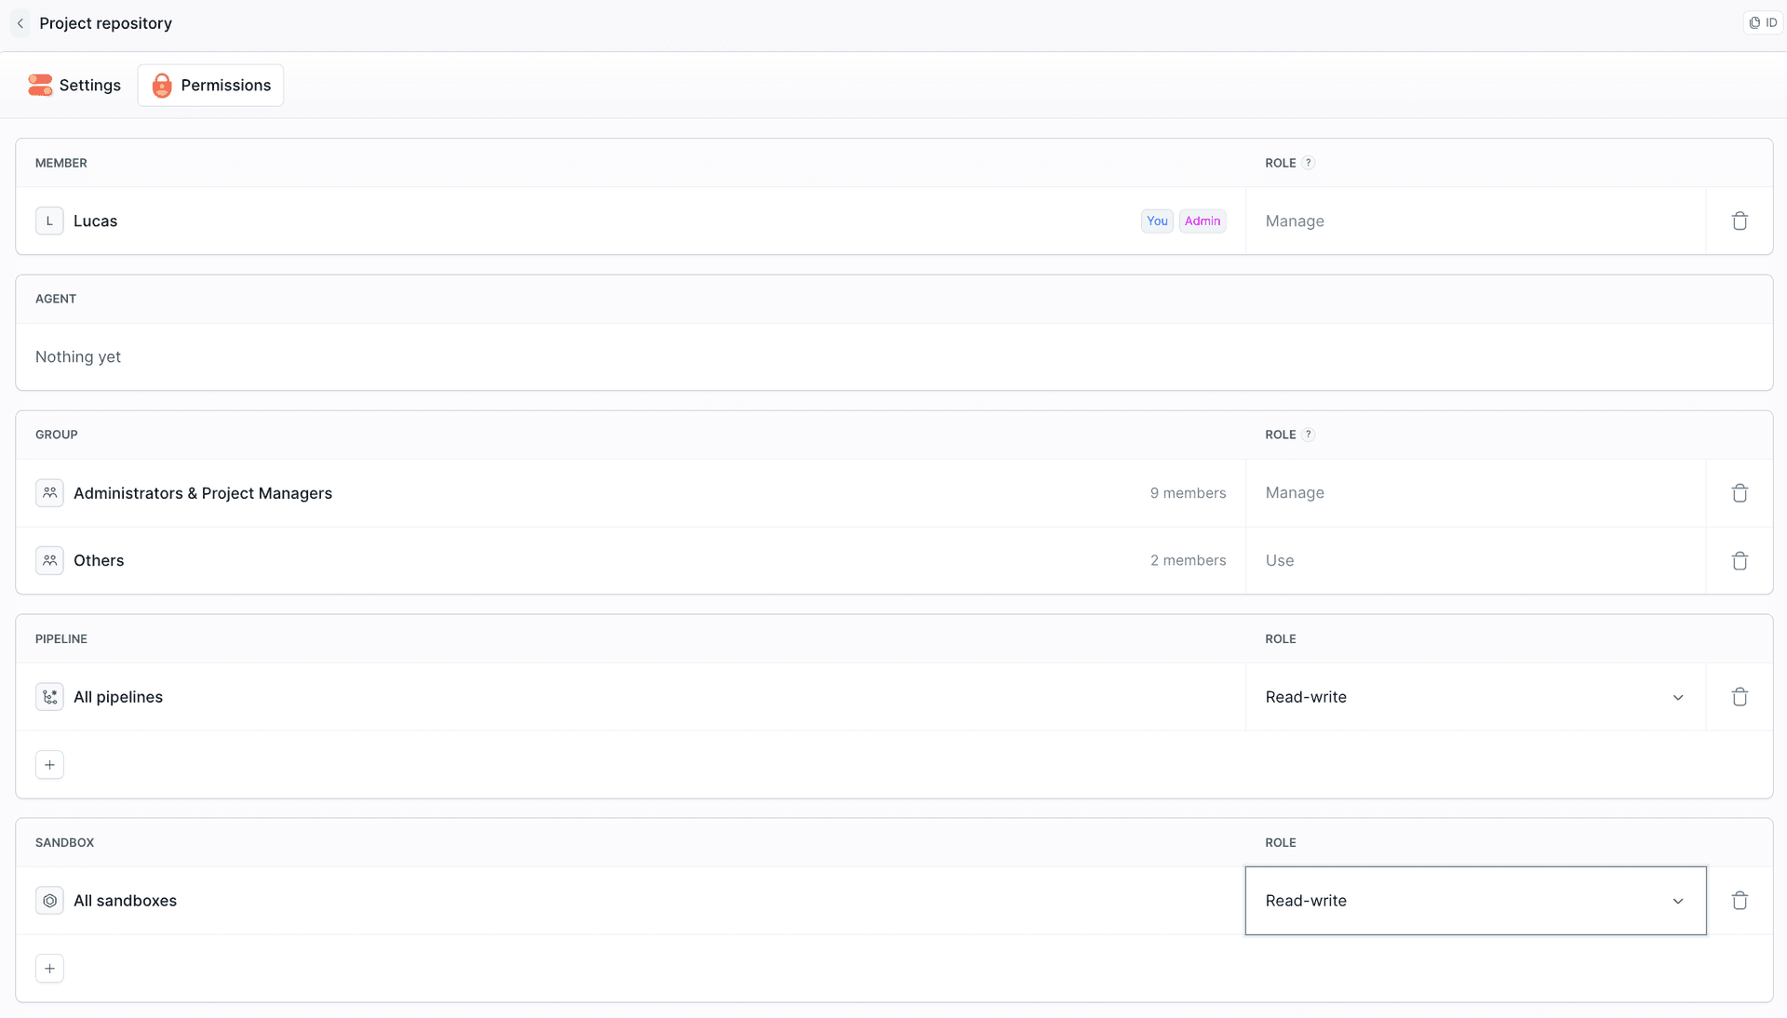The height and width of the screenshot is (1018, 1787).
Task: Click the You badge on Lucas
Action: (1157, 221)
